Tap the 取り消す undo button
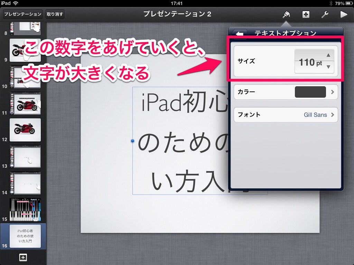The height and width of the screenshot is (265, 354). point(55,14)
